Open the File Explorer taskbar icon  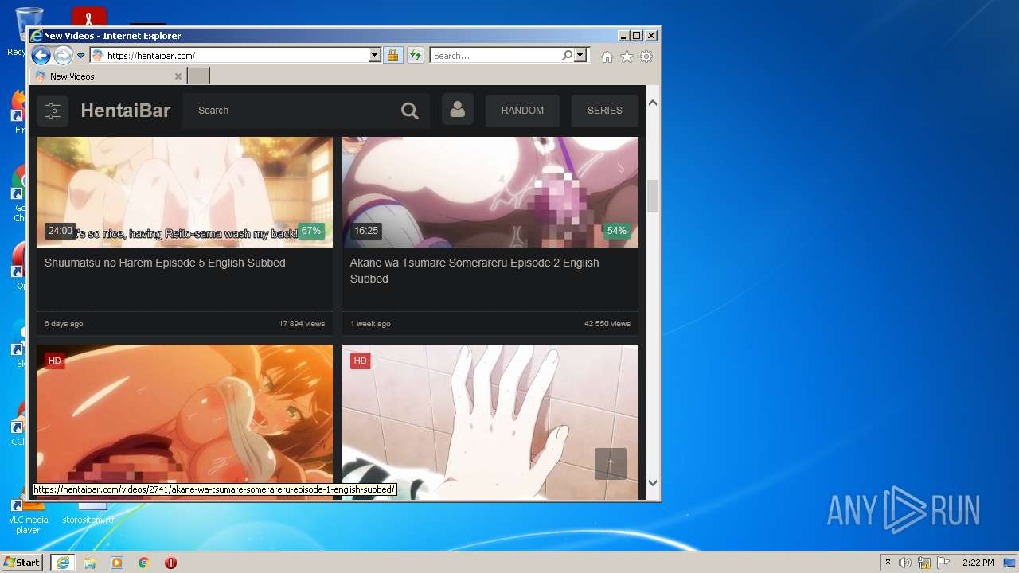90,563
